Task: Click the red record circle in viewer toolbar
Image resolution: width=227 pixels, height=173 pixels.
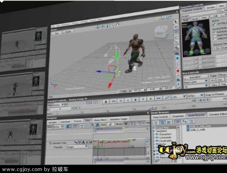Action: click(x=178, y=71)
